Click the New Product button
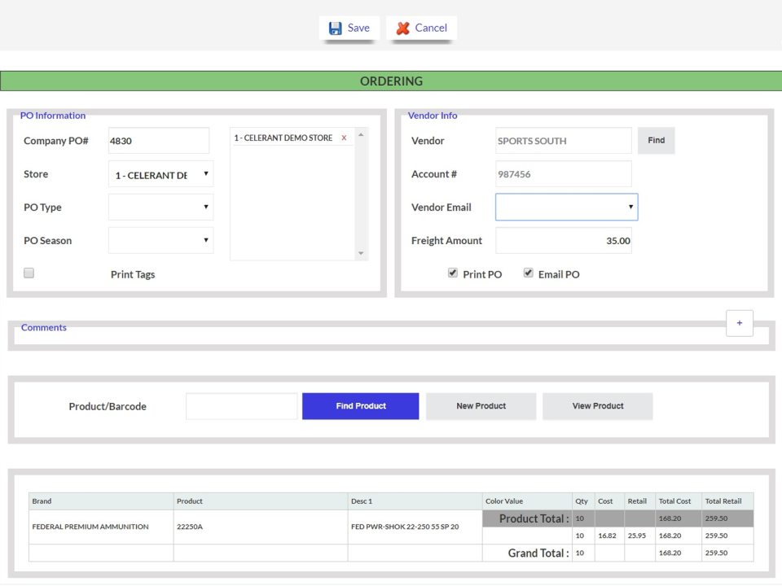The image size is (782, 586). (x=481, y=406)
